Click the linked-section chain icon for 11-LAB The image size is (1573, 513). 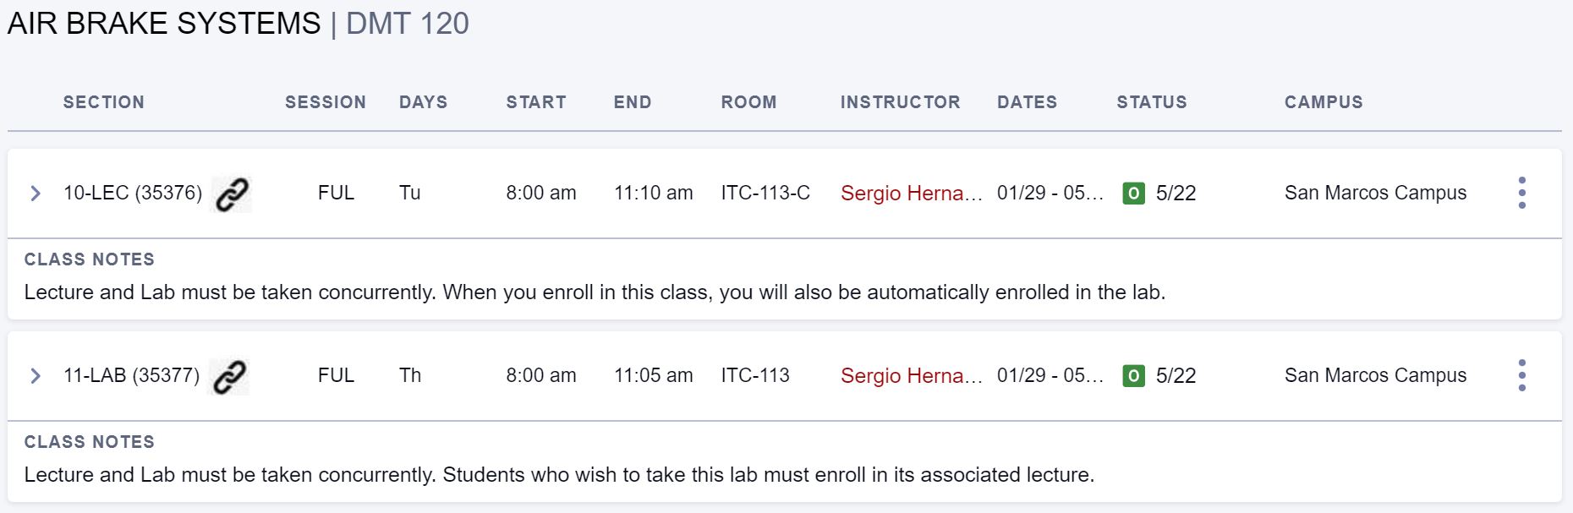[229, 376]
